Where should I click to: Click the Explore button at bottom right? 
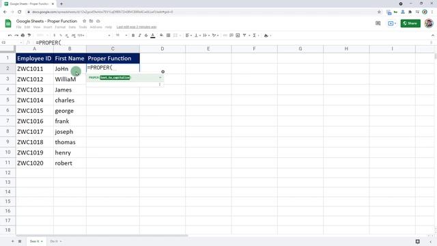tap(417, 241)
